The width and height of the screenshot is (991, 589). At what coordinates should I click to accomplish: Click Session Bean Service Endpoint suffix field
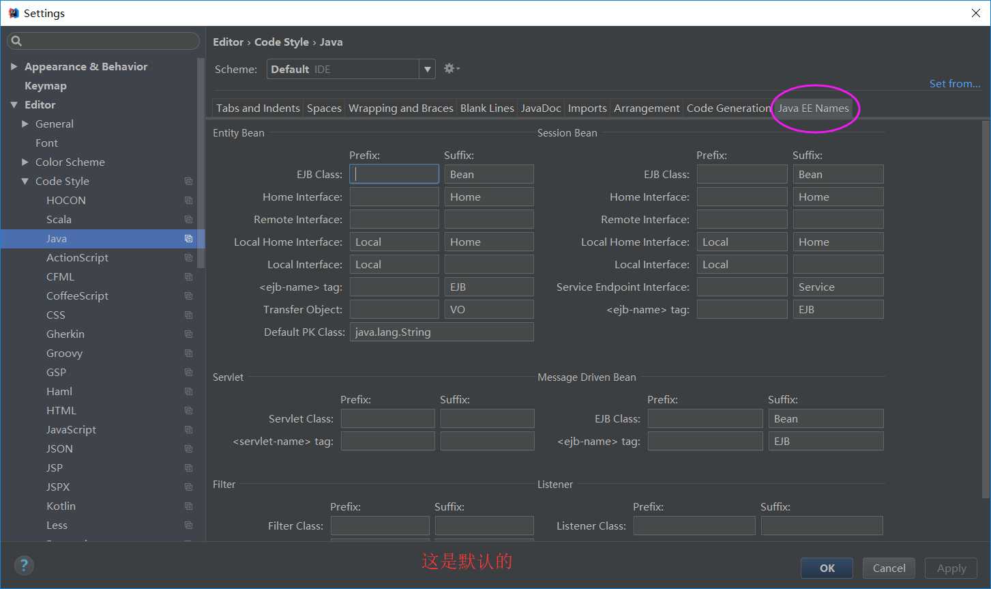pos(838,287)
